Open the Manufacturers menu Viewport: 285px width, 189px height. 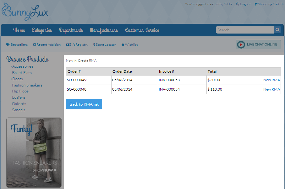[104, 30]
